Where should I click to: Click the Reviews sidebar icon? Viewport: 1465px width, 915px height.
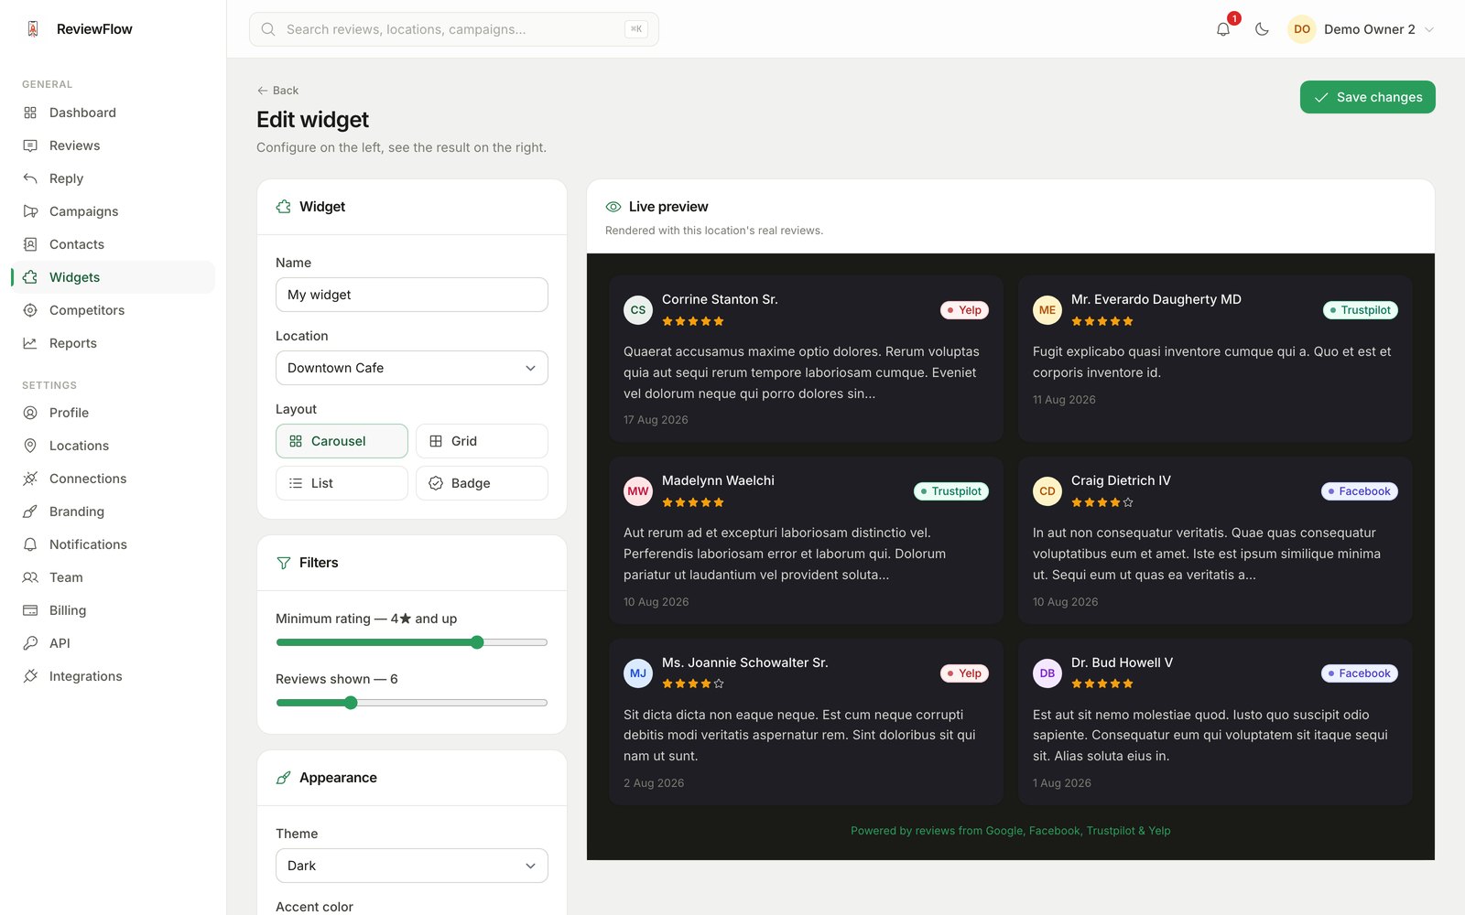[x=30, y=145]
